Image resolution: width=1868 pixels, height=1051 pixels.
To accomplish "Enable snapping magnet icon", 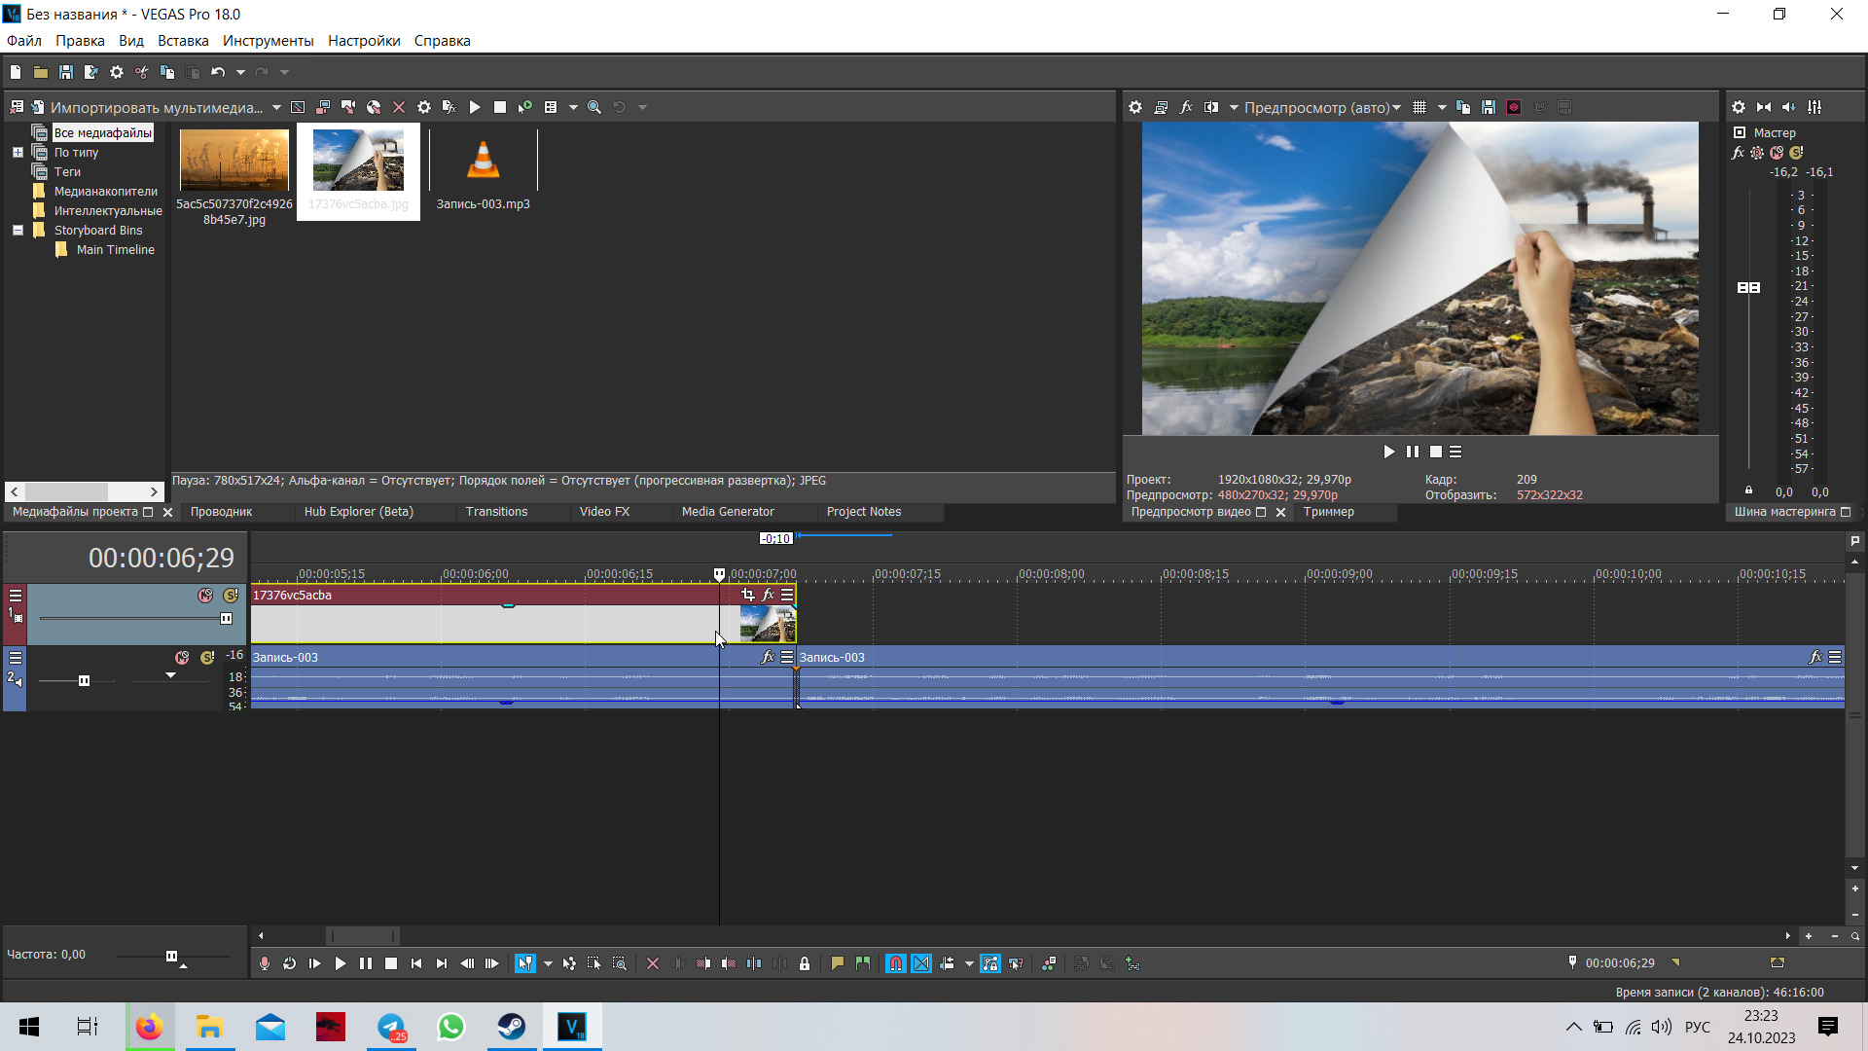I will click(x=895, y=963).
